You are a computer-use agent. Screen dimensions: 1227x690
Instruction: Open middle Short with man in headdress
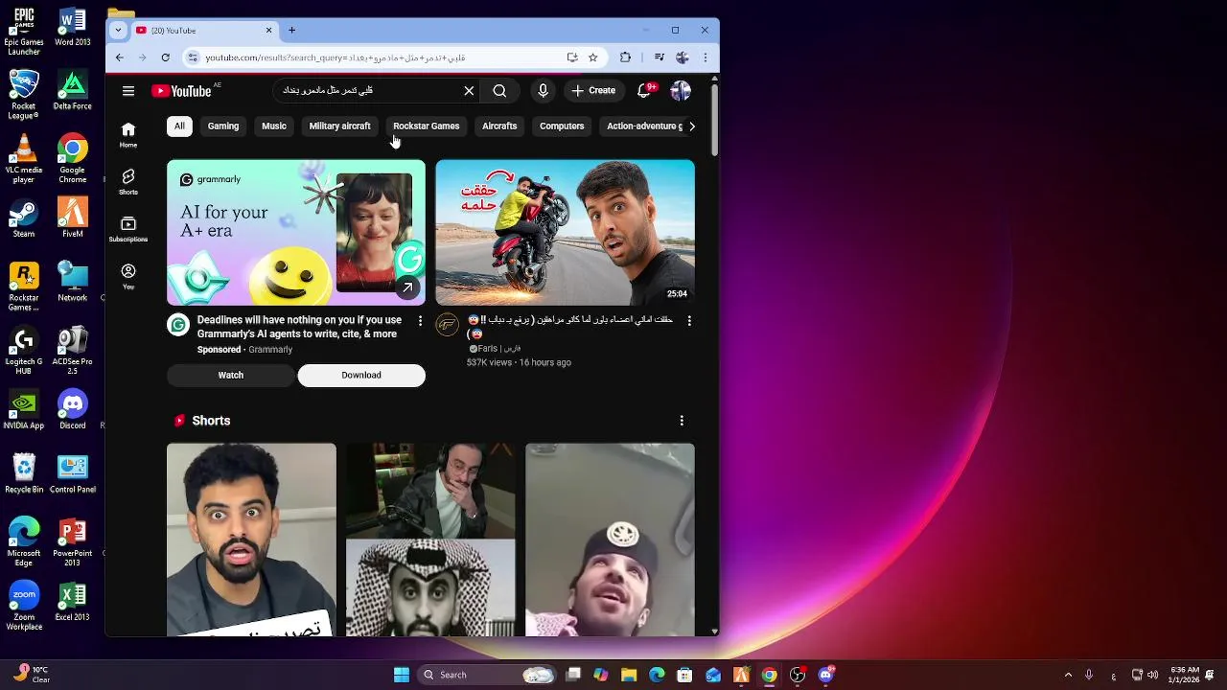click(x=430, y=539)
